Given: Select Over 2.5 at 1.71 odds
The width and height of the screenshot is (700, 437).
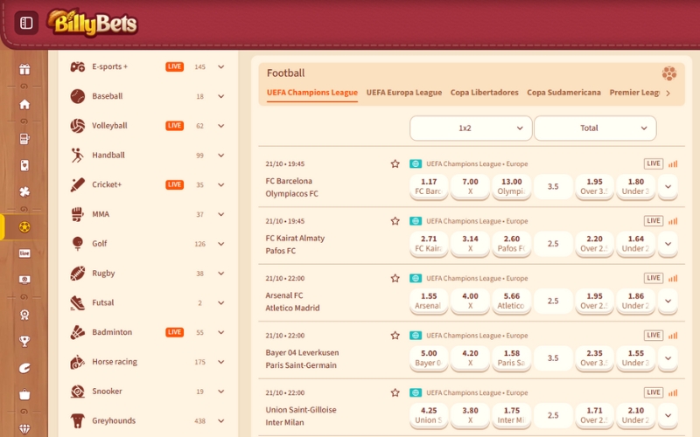Looking at the screenshot, I should [594, 415].
